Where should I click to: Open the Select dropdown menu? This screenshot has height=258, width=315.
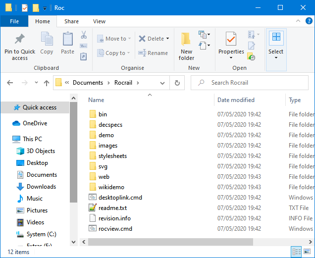pos(276,52)
